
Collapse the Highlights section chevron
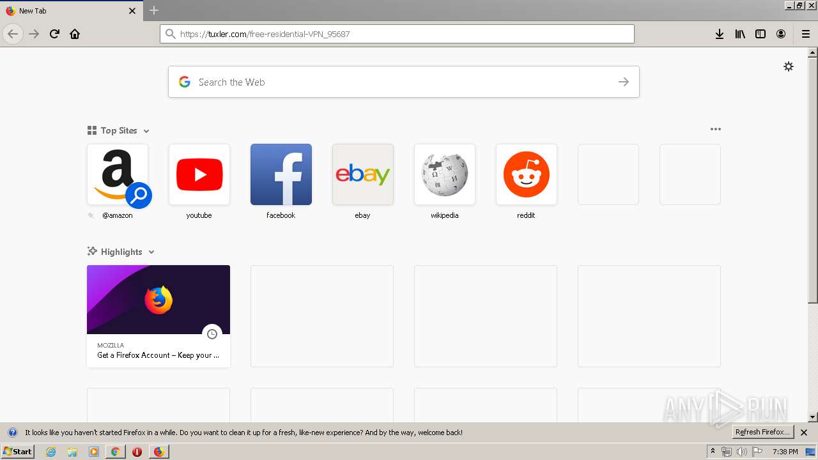151,252
